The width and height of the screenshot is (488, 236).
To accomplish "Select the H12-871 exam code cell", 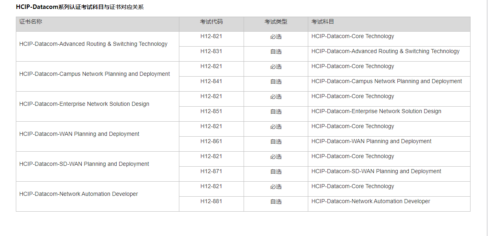I will pos(211,172).
